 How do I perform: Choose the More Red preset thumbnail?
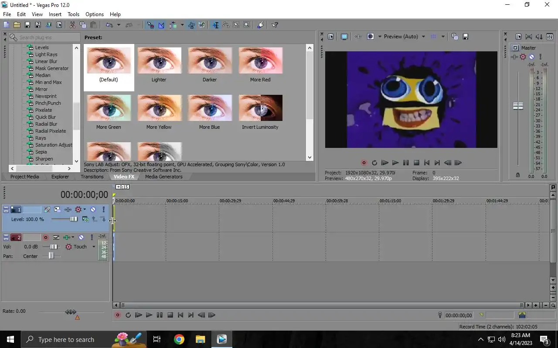tap(260, 60)
